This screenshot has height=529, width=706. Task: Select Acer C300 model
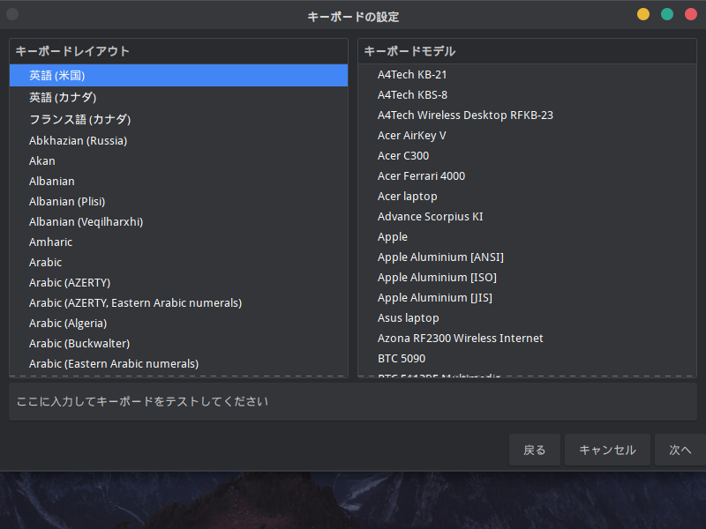(527, 156)
